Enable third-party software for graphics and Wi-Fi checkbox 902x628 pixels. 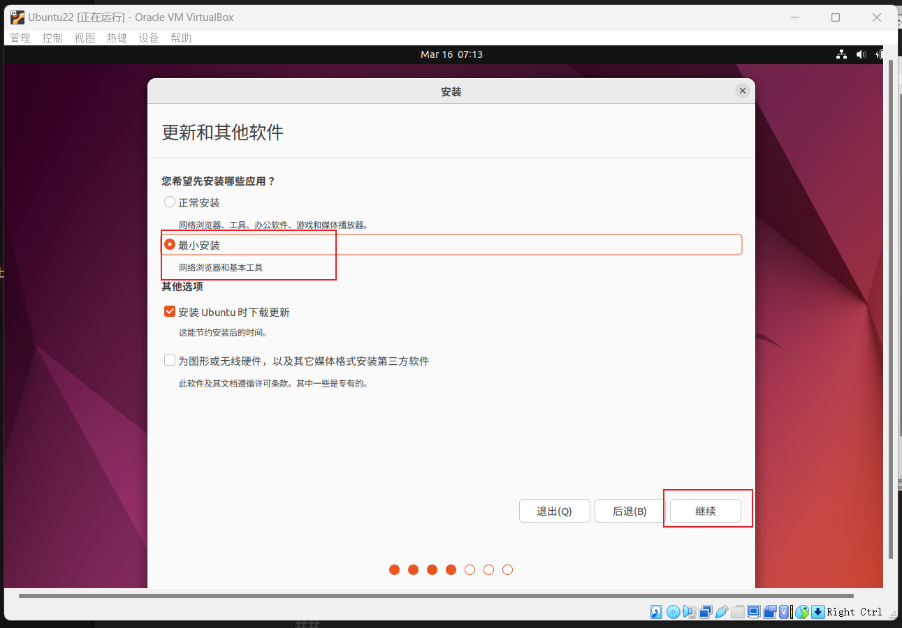(x=170, y=361)
